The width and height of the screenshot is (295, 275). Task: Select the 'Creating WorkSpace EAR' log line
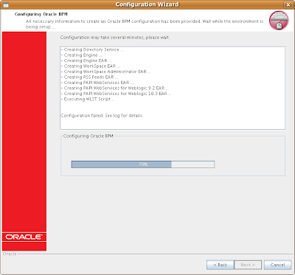(91, 66)
